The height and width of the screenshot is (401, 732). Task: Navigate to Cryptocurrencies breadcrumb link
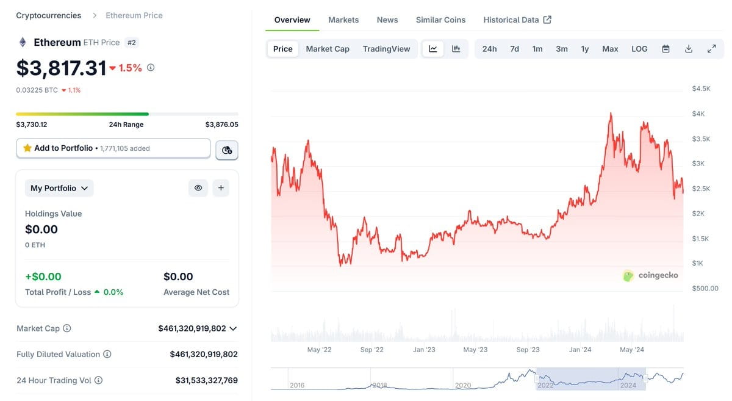tap(48, 15)
